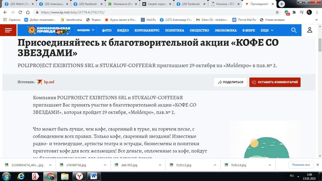Open options for 518113.jpg download
The height and width of the screenshot is (181, 322).
pos(215,165)
